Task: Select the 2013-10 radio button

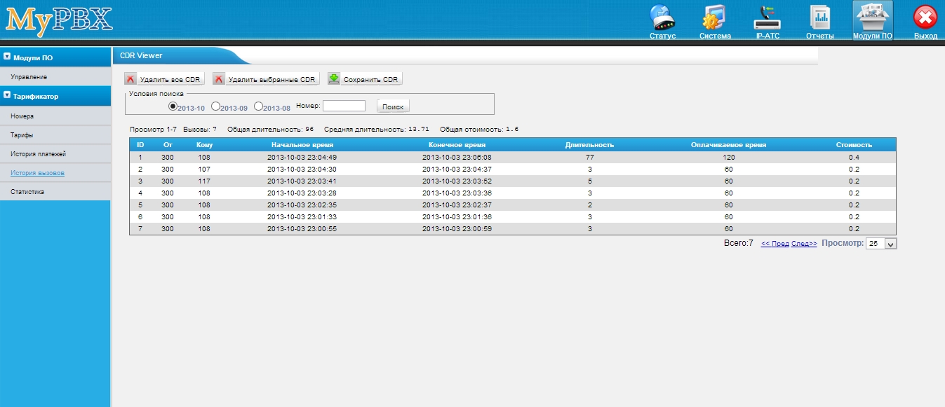Action: click(173, 106)
